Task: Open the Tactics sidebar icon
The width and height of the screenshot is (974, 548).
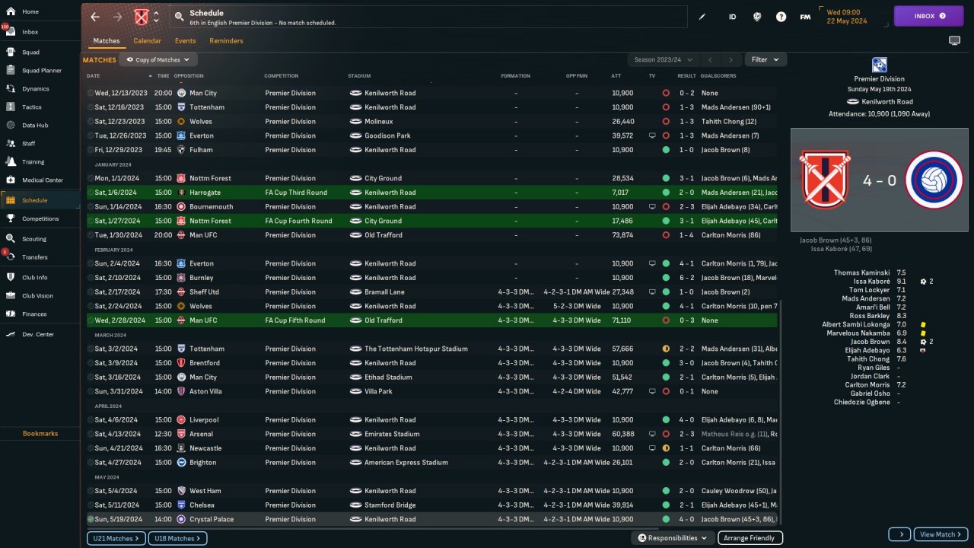Action: 11,107
